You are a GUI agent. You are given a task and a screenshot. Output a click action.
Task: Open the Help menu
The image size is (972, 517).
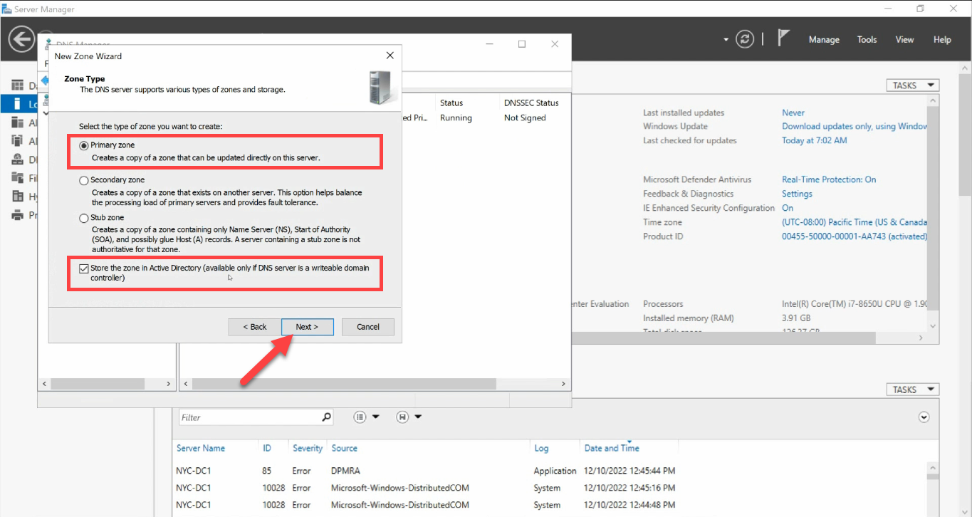[942, 40]
